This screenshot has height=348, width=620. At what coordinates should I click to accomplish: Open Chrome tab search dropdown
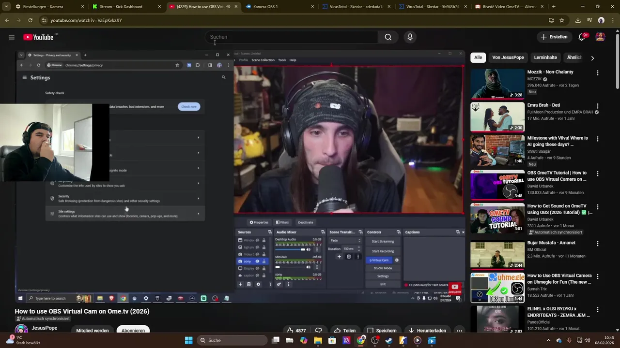[x=6, y=7]
